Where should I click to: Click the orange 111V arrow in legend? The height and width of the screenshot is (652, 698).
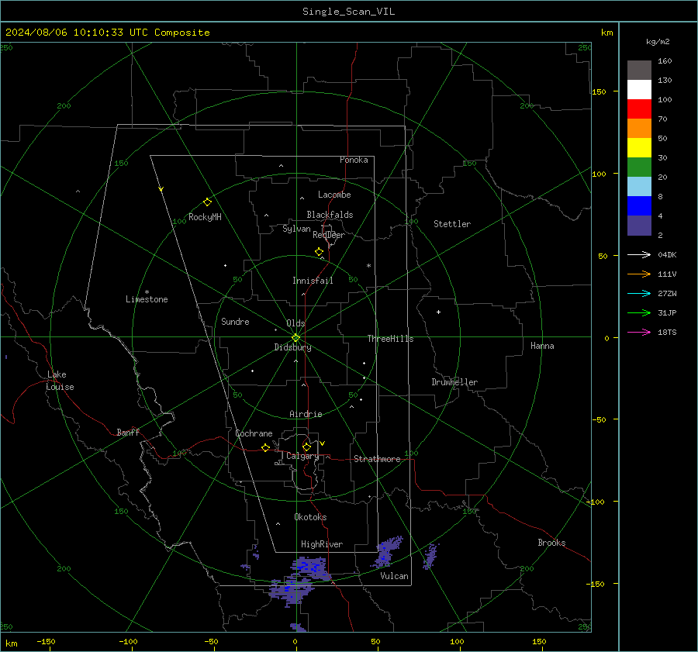(x=639, y=274)
